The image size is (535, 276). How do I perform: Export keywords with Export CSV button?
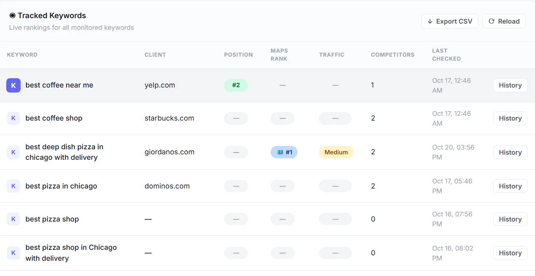pyautogui.click(x=450, y=21)
